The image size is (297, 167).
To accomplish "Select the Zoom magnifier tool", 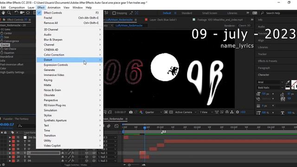I will [9, 13].
